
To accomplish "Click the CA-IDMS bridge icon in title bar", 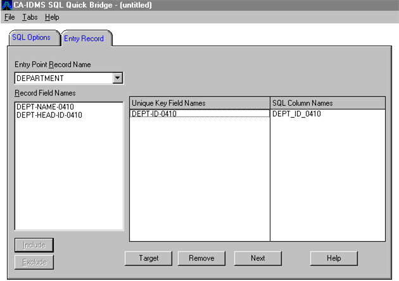I will coord(6,5).
